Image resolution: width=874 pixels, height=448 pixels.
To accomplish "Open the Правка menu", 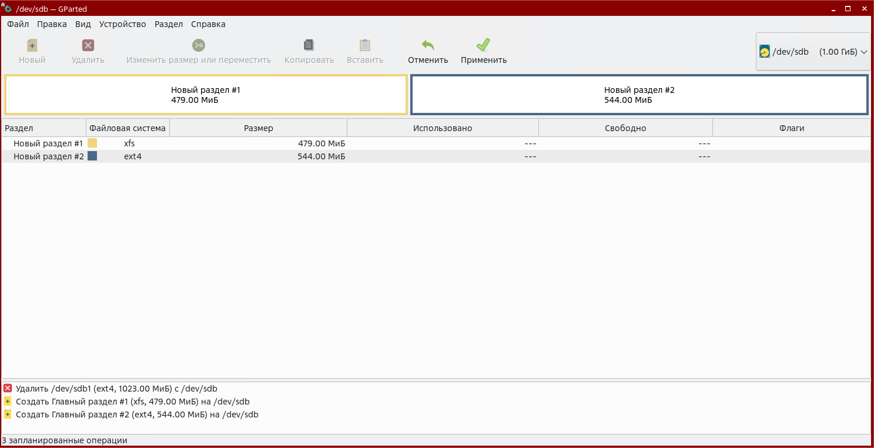I will point(52,24).
